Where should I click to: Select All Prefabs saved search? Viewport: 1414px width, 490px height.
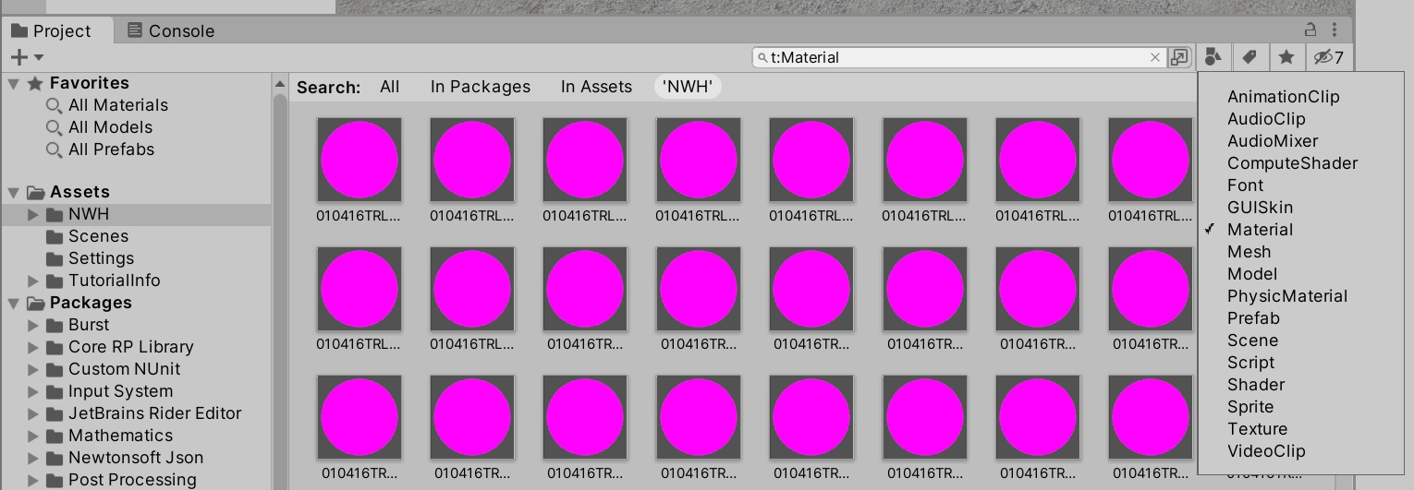point(111,149)
